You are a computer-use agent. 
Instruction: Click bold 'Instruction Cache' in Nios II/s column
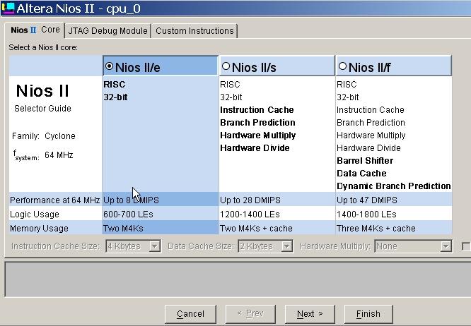257,109
